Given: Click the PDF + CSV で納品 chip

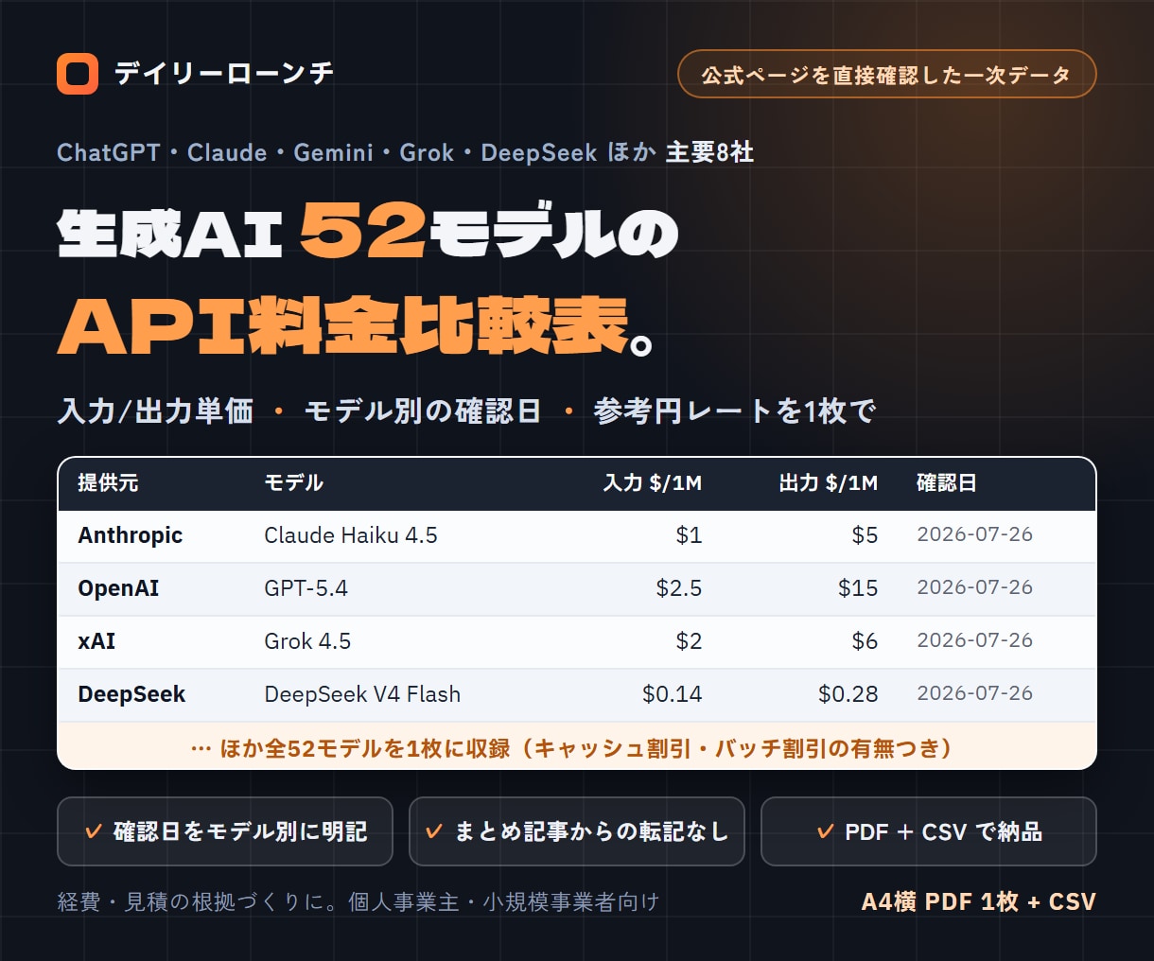Looking at the screenshot, I should tap(929, 831).
